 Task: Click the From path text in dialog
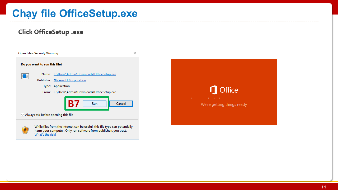[x=85, y=92]
